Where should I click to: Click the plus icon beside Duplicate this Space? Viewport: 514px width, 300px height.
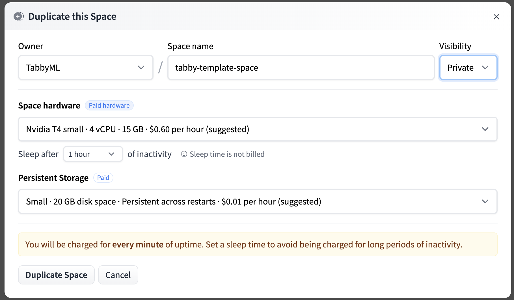coord(19,16)
